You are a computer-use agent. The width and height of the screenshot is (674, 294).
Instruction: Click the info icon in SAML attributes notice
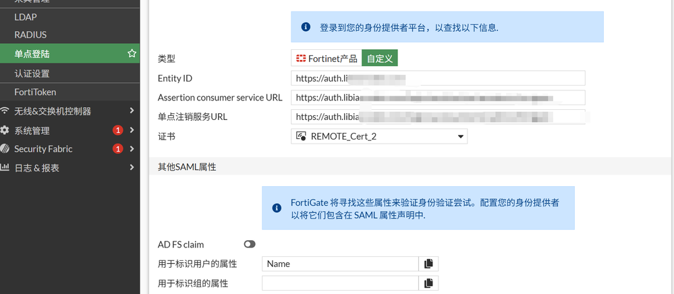pyautogui.click(x=277, y=208)
